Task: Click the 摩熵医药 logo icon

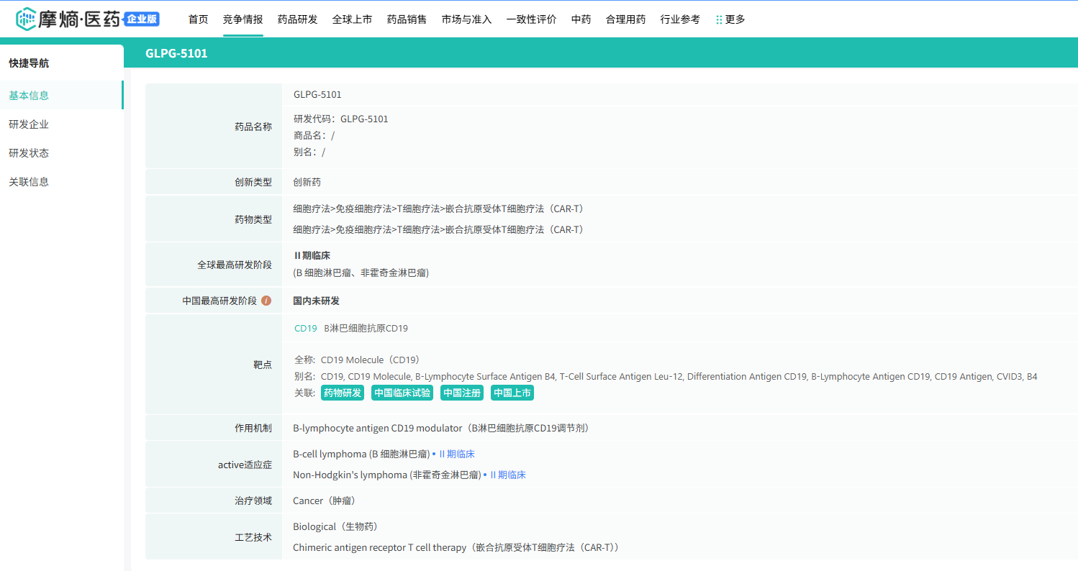Action: click(x=26, y=19)
